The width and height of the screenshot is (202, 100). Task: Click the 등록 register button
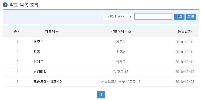click(191, 17)
